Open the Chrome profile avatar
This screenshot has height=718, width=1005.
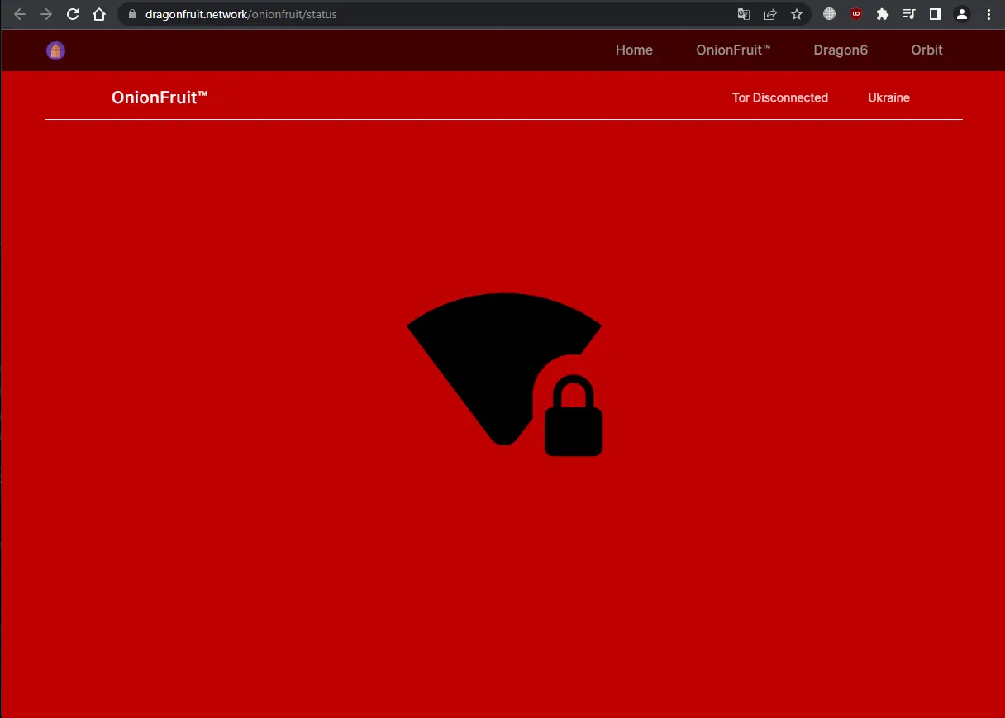(962, 14)
